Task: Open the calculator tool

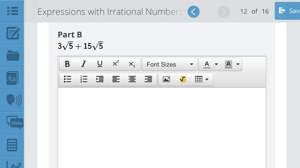Action: tap(12, 145)
